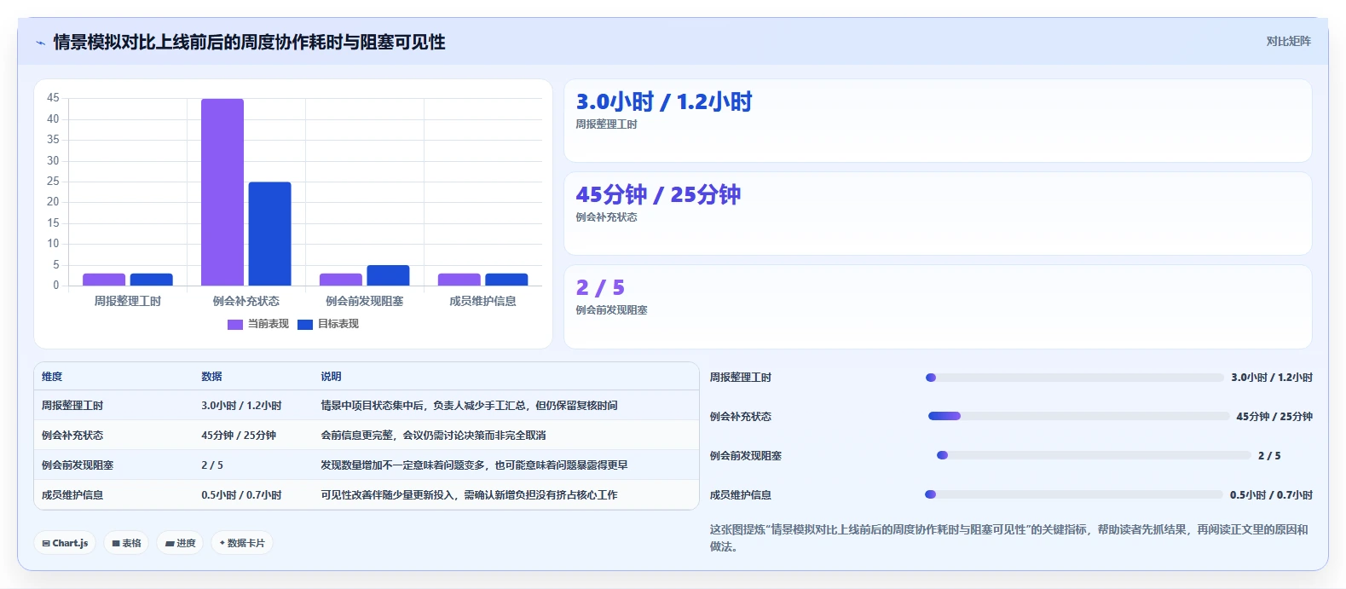Screen dimensions: 1346x589
Task: Click the 例会补充状态 progress bar
Action: coord(1078,417)
